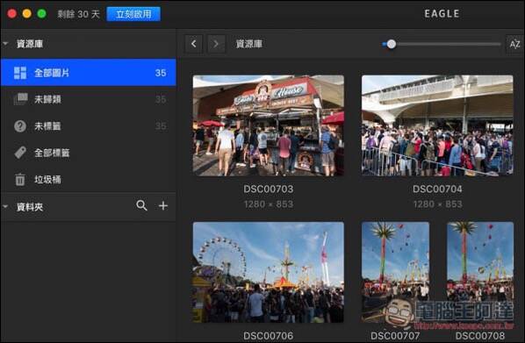Add a new folder with plus icon
This screenshot has height=343, width=525.
(x=163, y=205)
